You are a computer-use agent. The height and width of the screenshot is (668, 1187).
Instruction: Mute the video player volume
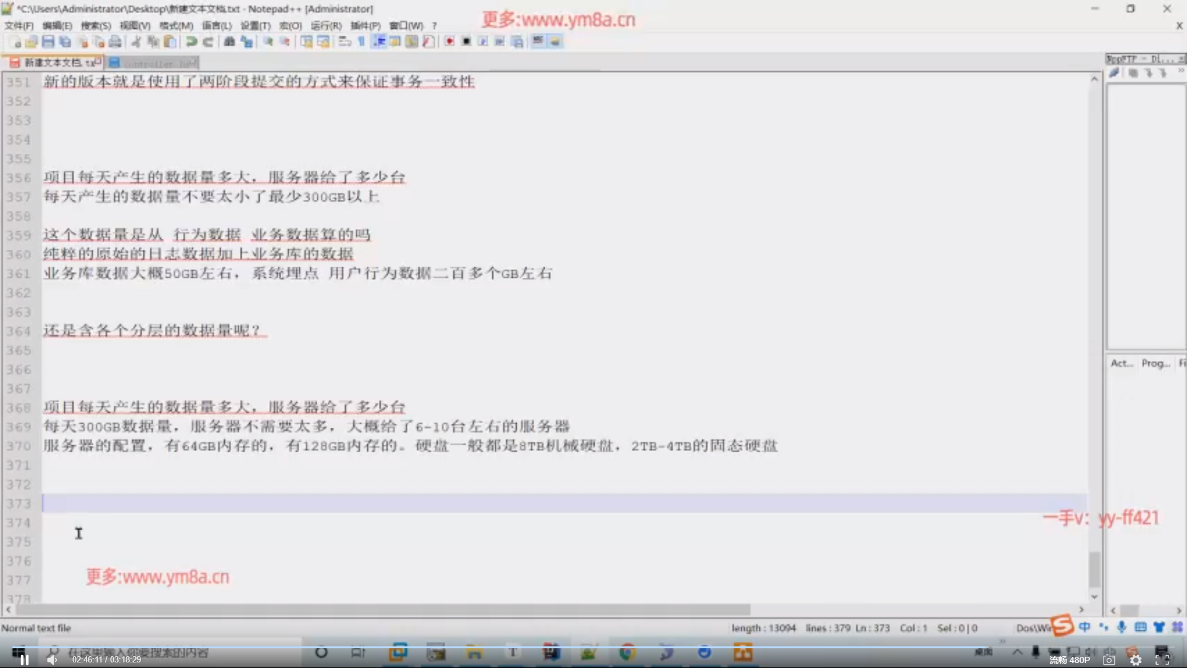point(52,660)
